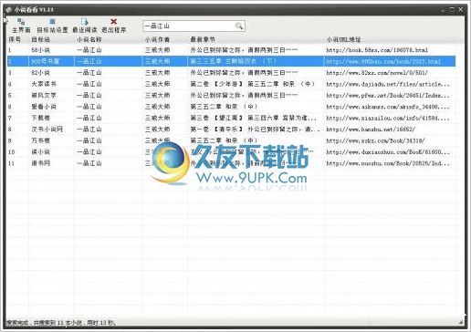This screenshot has height=332, width=471.
Task: Click the latest chapter cell in row 1
Action: [244, 50]
